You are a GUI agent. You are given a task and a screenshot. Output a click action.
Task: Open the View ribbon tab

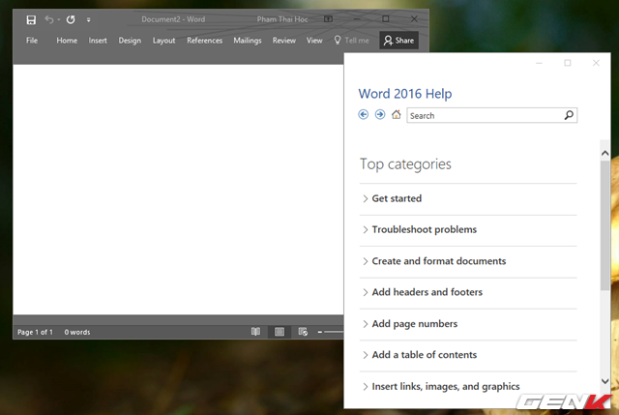point(314,41)
